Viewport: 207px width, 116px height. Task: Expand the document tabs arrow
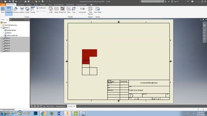pos(44,106)
